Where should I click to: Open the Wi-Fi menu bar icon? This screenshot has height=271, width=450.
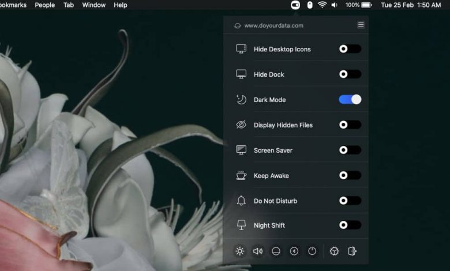(322, 5)
